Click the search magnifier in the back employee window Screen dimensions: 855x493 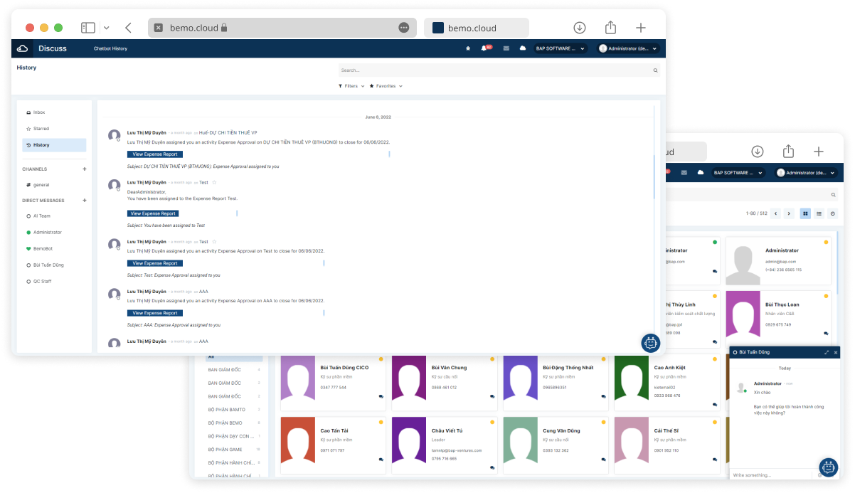coord(834,194)
